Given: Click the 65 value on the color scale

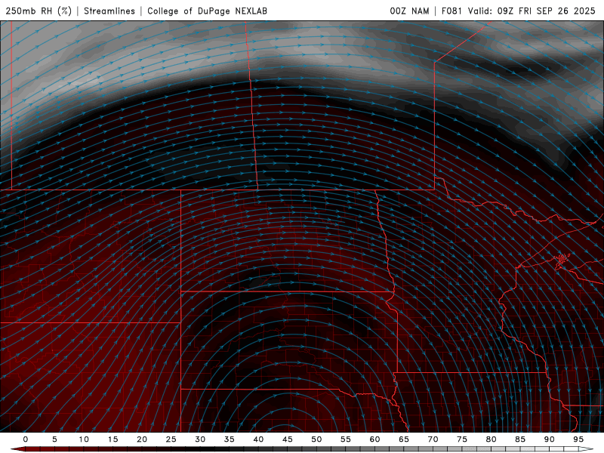Looking at the screenshot, I should coord(403,439).
